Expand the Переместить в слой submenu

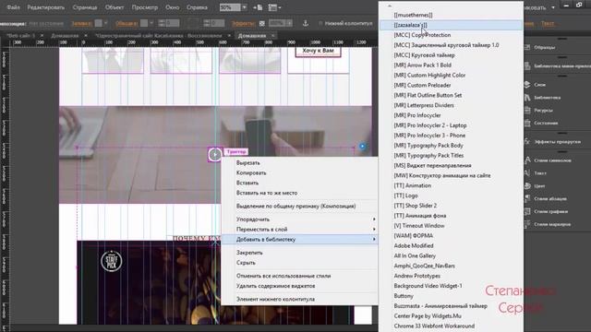pyautogui.click(x=299, y=229)
